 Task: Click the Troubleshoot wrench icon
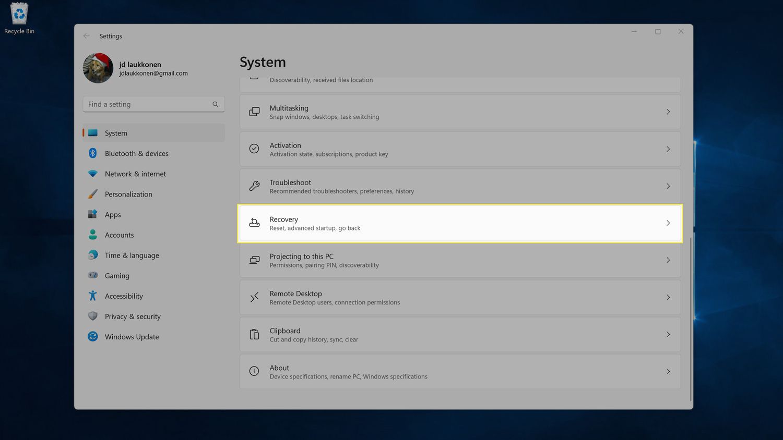coord(254,186)
